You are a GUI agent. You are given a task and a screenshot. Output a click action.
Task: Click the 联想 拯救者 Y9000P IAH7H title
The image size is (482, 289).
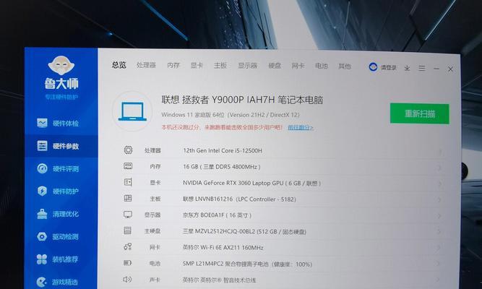pos(242,100)
